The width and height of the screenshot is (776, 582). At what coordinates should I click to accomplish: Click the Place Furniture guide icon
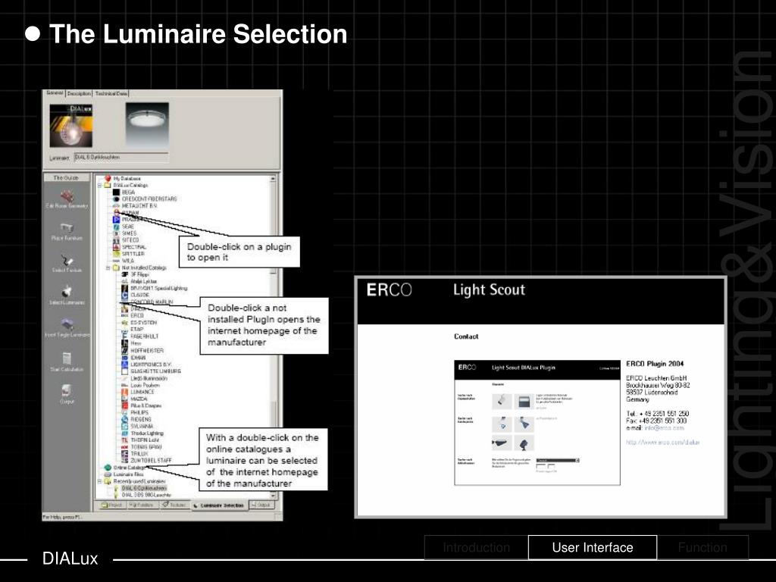click(x=67, y=227)
